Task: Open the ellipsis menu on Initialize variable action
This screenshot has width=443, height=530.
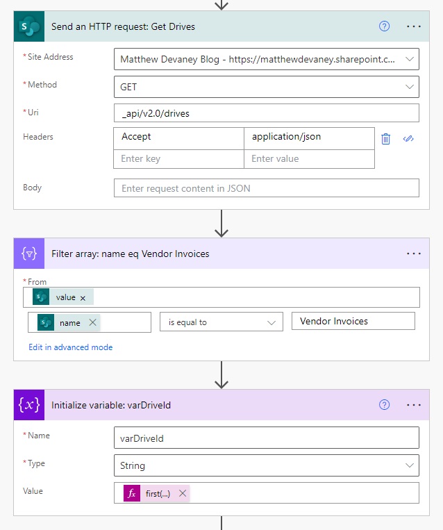Action: coord(414,405)
